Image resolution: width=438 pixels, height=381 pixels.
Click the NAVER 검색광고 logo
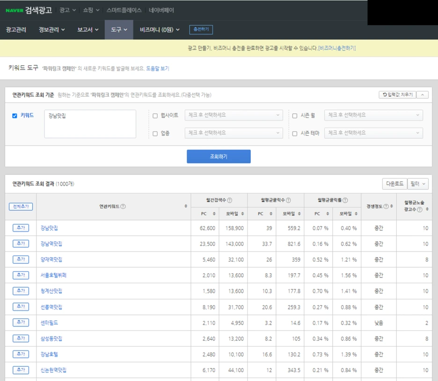point(29,10)
